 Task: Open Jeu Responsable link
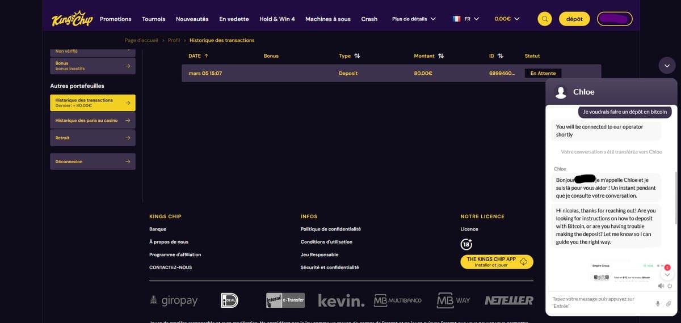tap(320, 254)
